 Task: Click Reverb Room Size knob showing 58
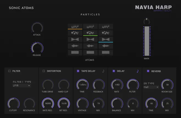[167, 85]
